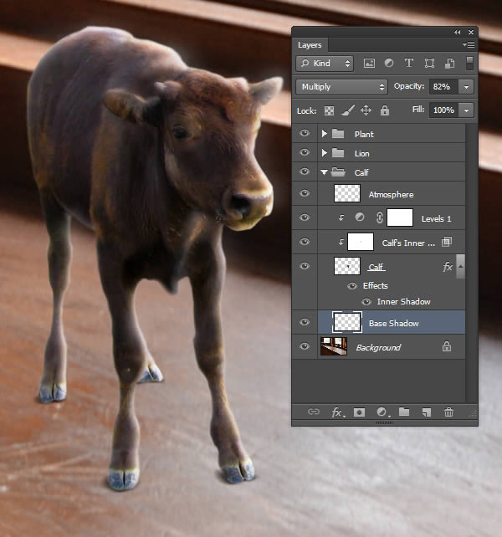Create a new group folder
The height and width of the screenshot is (537, 502).
(404, 412)
